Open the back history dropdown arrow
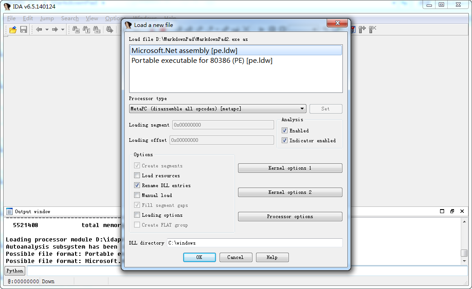The height and width of the screenshot is (289, 472). click(47, 30)
